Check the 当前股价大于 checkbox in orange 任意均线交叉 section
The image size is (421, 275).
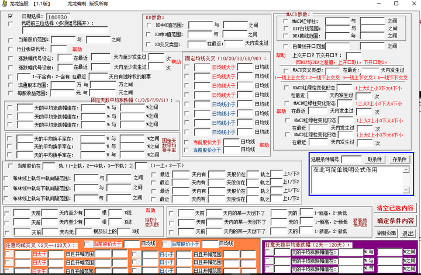(87, 244)
